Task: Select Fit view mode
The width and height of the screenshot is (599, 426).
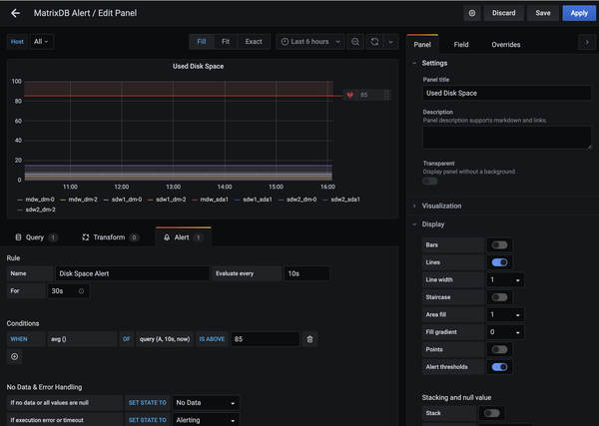Action: [x=226, y=42]
